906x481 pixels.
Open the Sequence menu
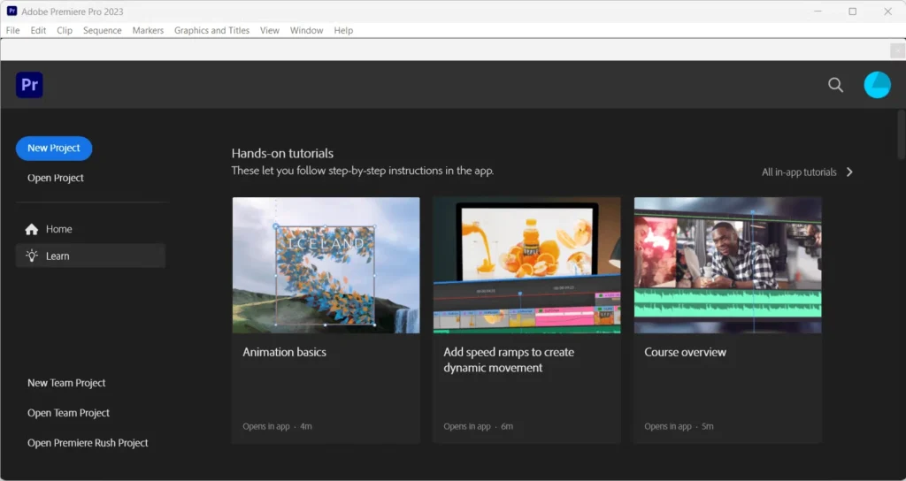point(102,30)
